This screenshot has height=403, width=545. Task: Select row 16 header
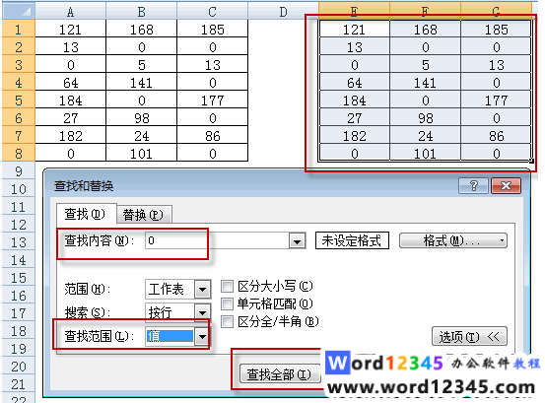pyautogui.click(x=19, y=295)
